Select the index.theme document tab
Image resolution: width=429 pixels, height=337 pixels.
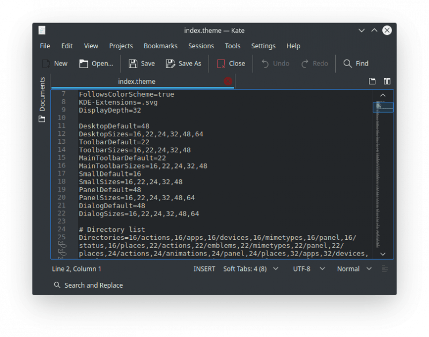coord(136,81)
